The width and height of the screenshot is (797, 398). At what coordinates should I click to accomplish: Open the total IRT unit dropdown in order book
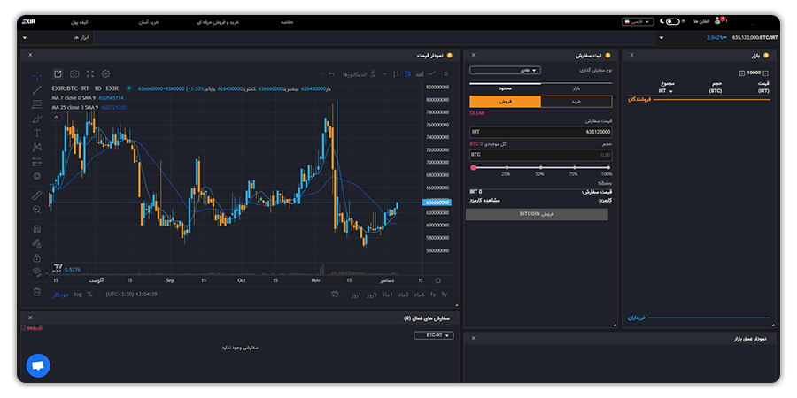[x=666, y=91]
